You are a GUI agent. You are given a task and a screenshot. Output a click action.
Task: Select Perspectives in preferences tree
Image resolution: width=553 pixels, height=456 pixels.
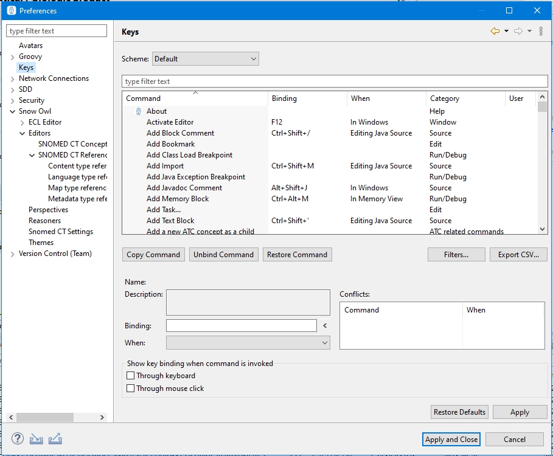48,210
